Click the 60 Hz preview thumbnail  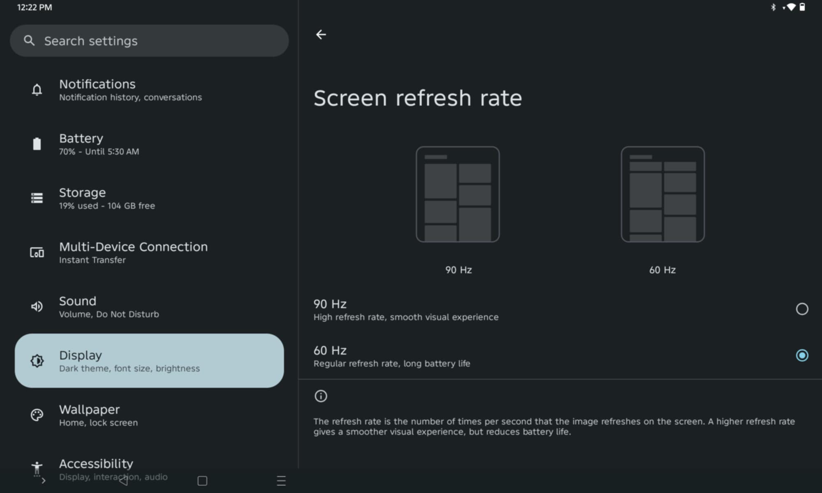(663, 194)
